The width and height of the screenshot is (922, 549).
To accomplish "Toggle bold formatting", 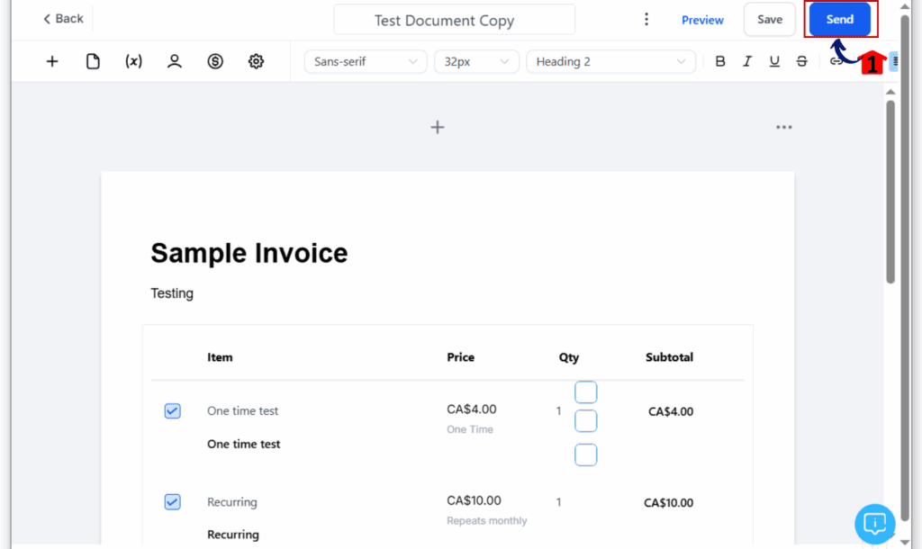I will 719,61.
